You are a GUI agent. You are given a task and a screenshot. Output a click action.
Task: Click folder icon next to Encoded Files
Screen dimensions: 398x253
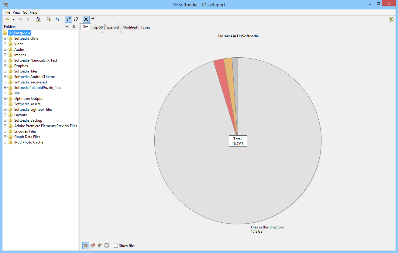[11, 131]
